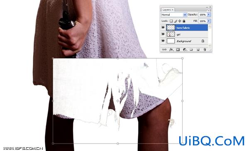This screenshot has height=151, width=249.
Task: Click the bottom-left transform handle
Action: pos(53,144)
